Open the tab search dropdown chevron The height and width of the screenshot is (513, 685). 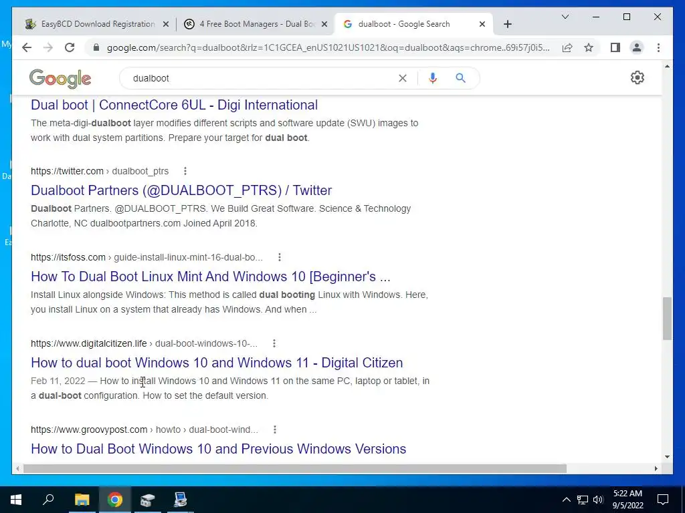click(x=565, y=17)
